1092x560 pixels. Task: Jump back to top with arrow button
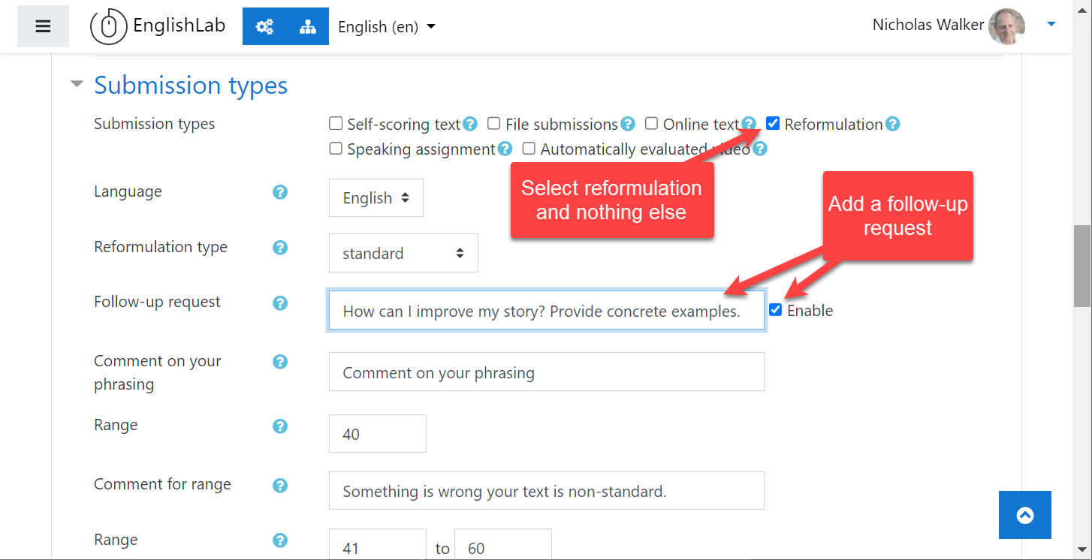coord(1025,515)
